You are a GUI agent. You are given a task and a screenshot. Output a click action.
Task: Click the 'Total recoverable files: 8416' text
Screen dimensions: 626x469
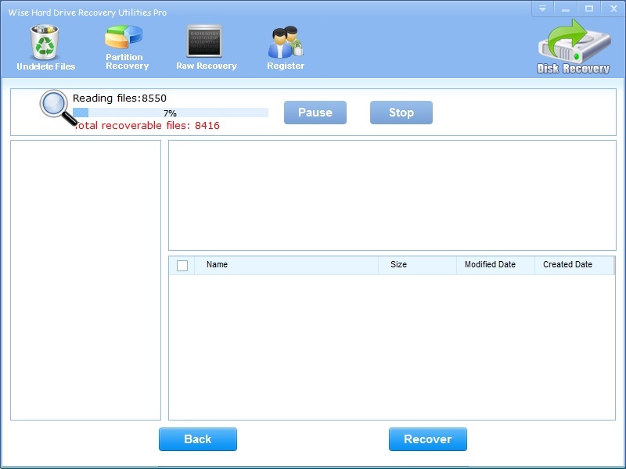coord(146,125)
